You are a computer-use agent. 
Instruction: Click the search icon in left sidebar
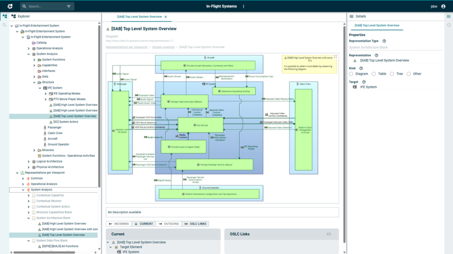(x=4, y=25)
